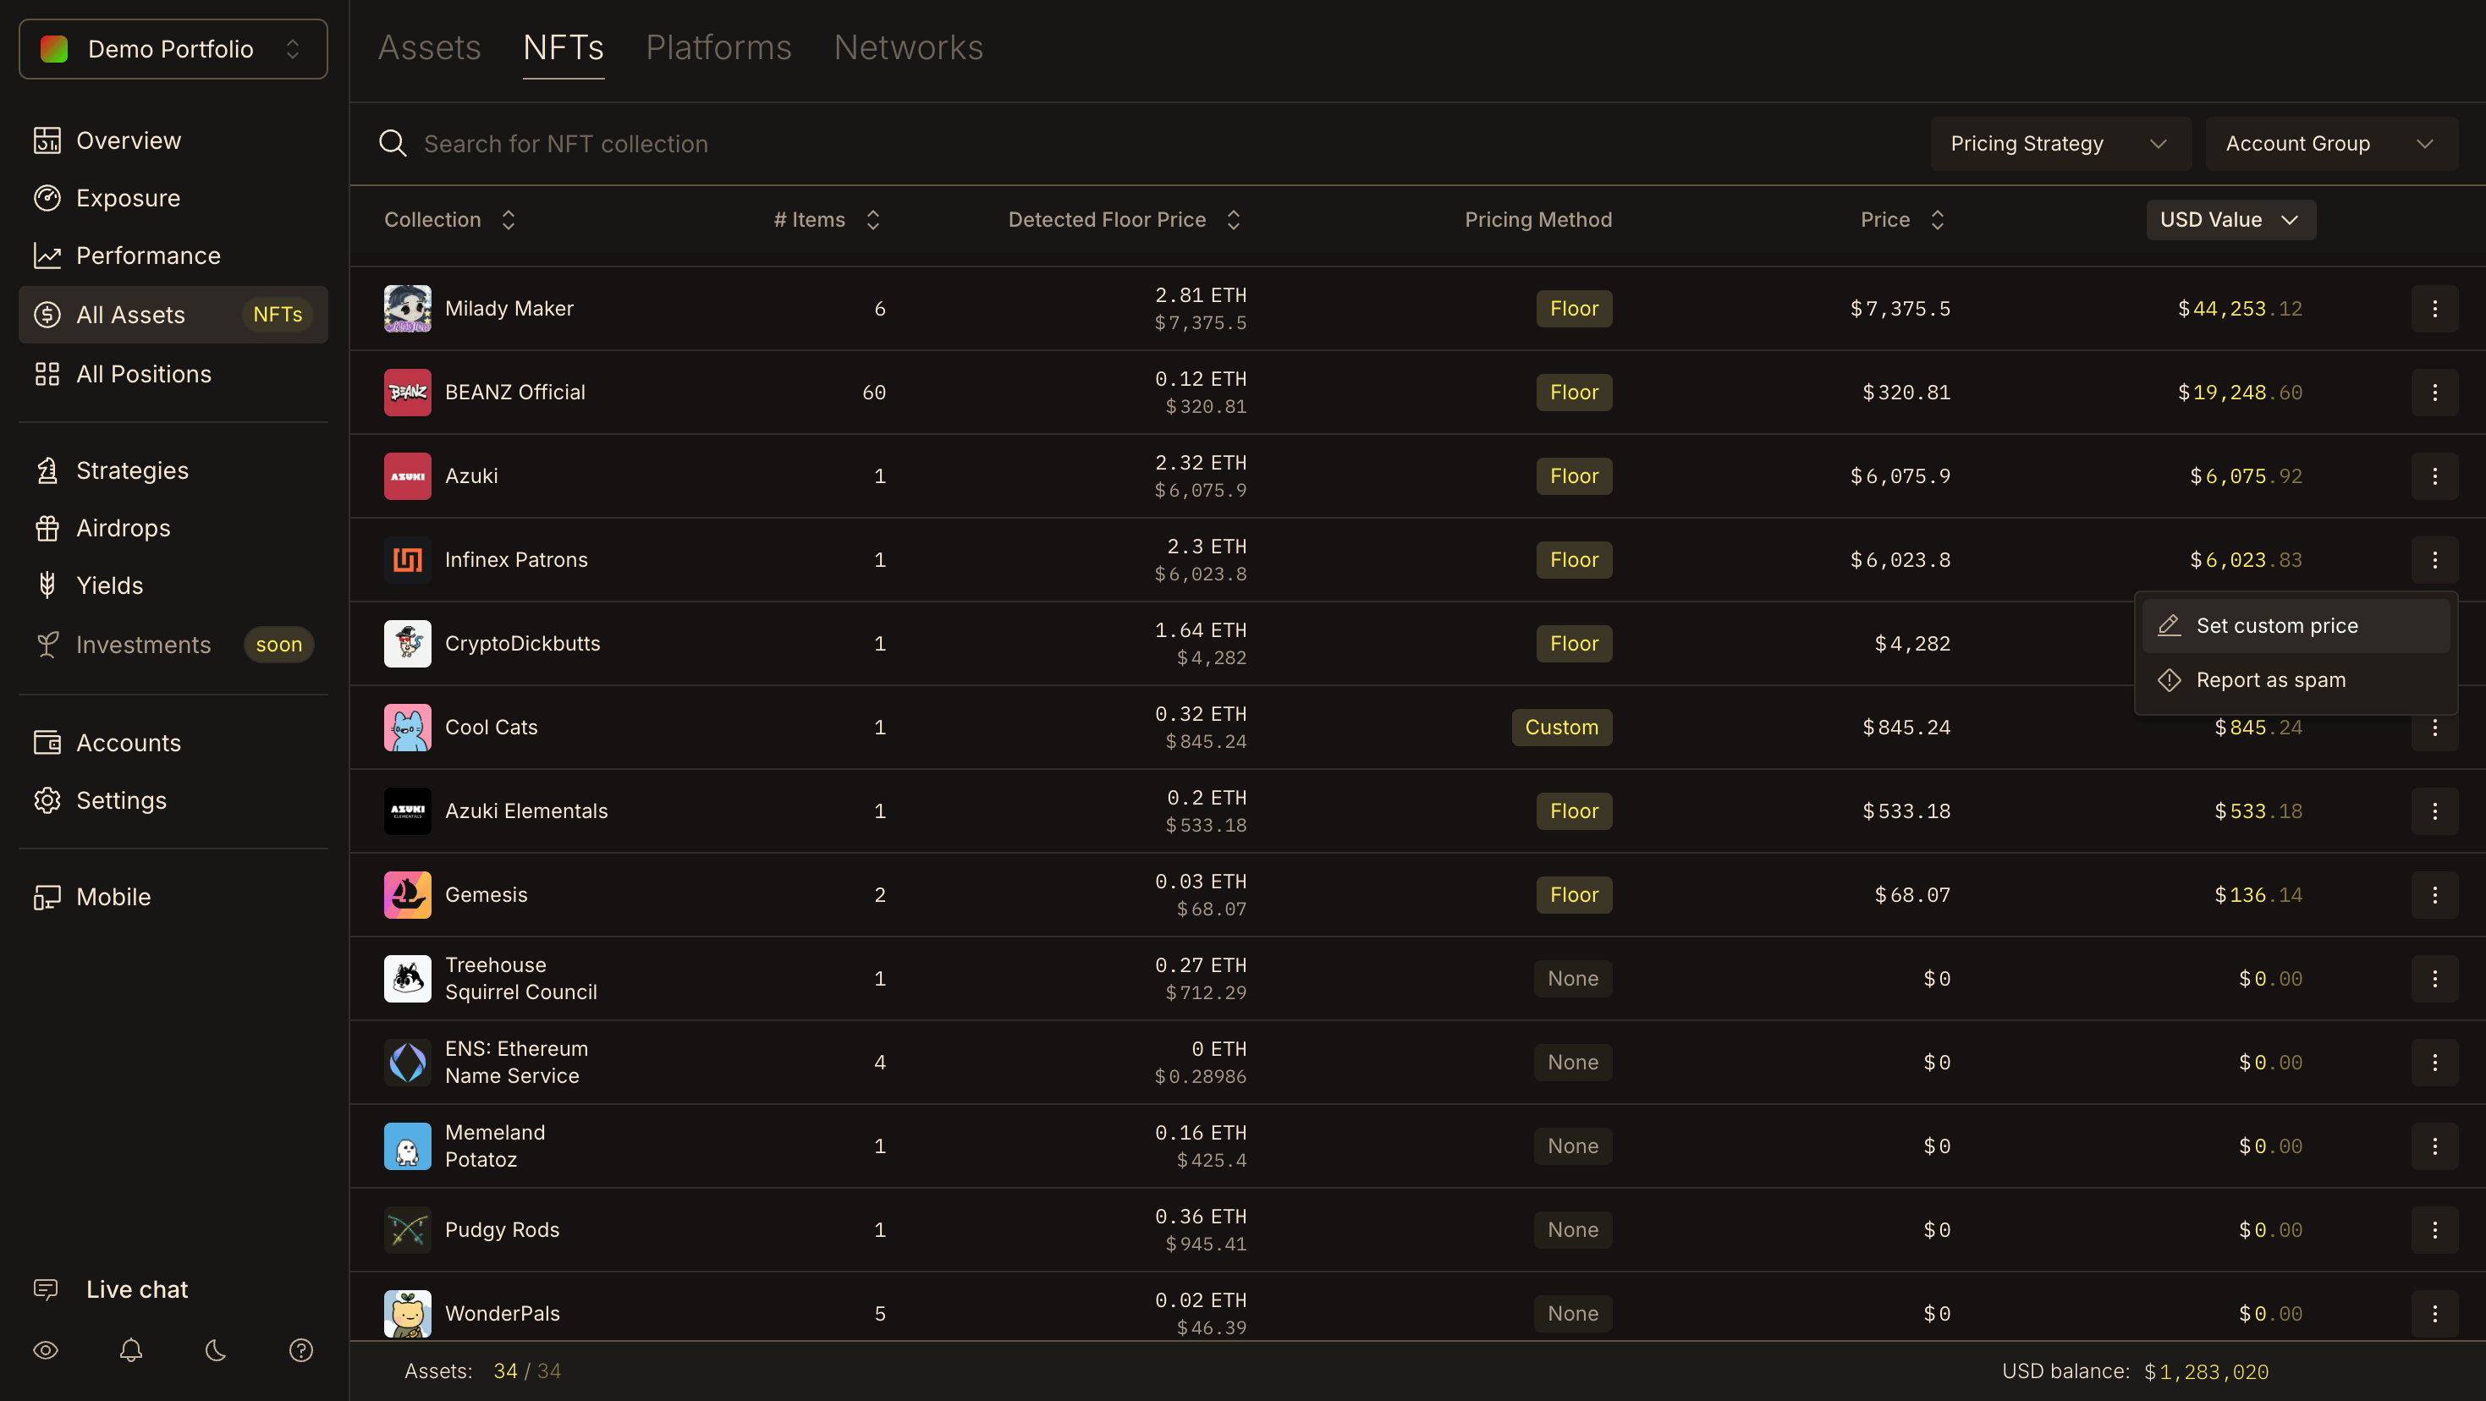Screen dimensions: 2486x1401
Task: Click the Cool Cats collection thumbnail
Action: tap(407, 728)
